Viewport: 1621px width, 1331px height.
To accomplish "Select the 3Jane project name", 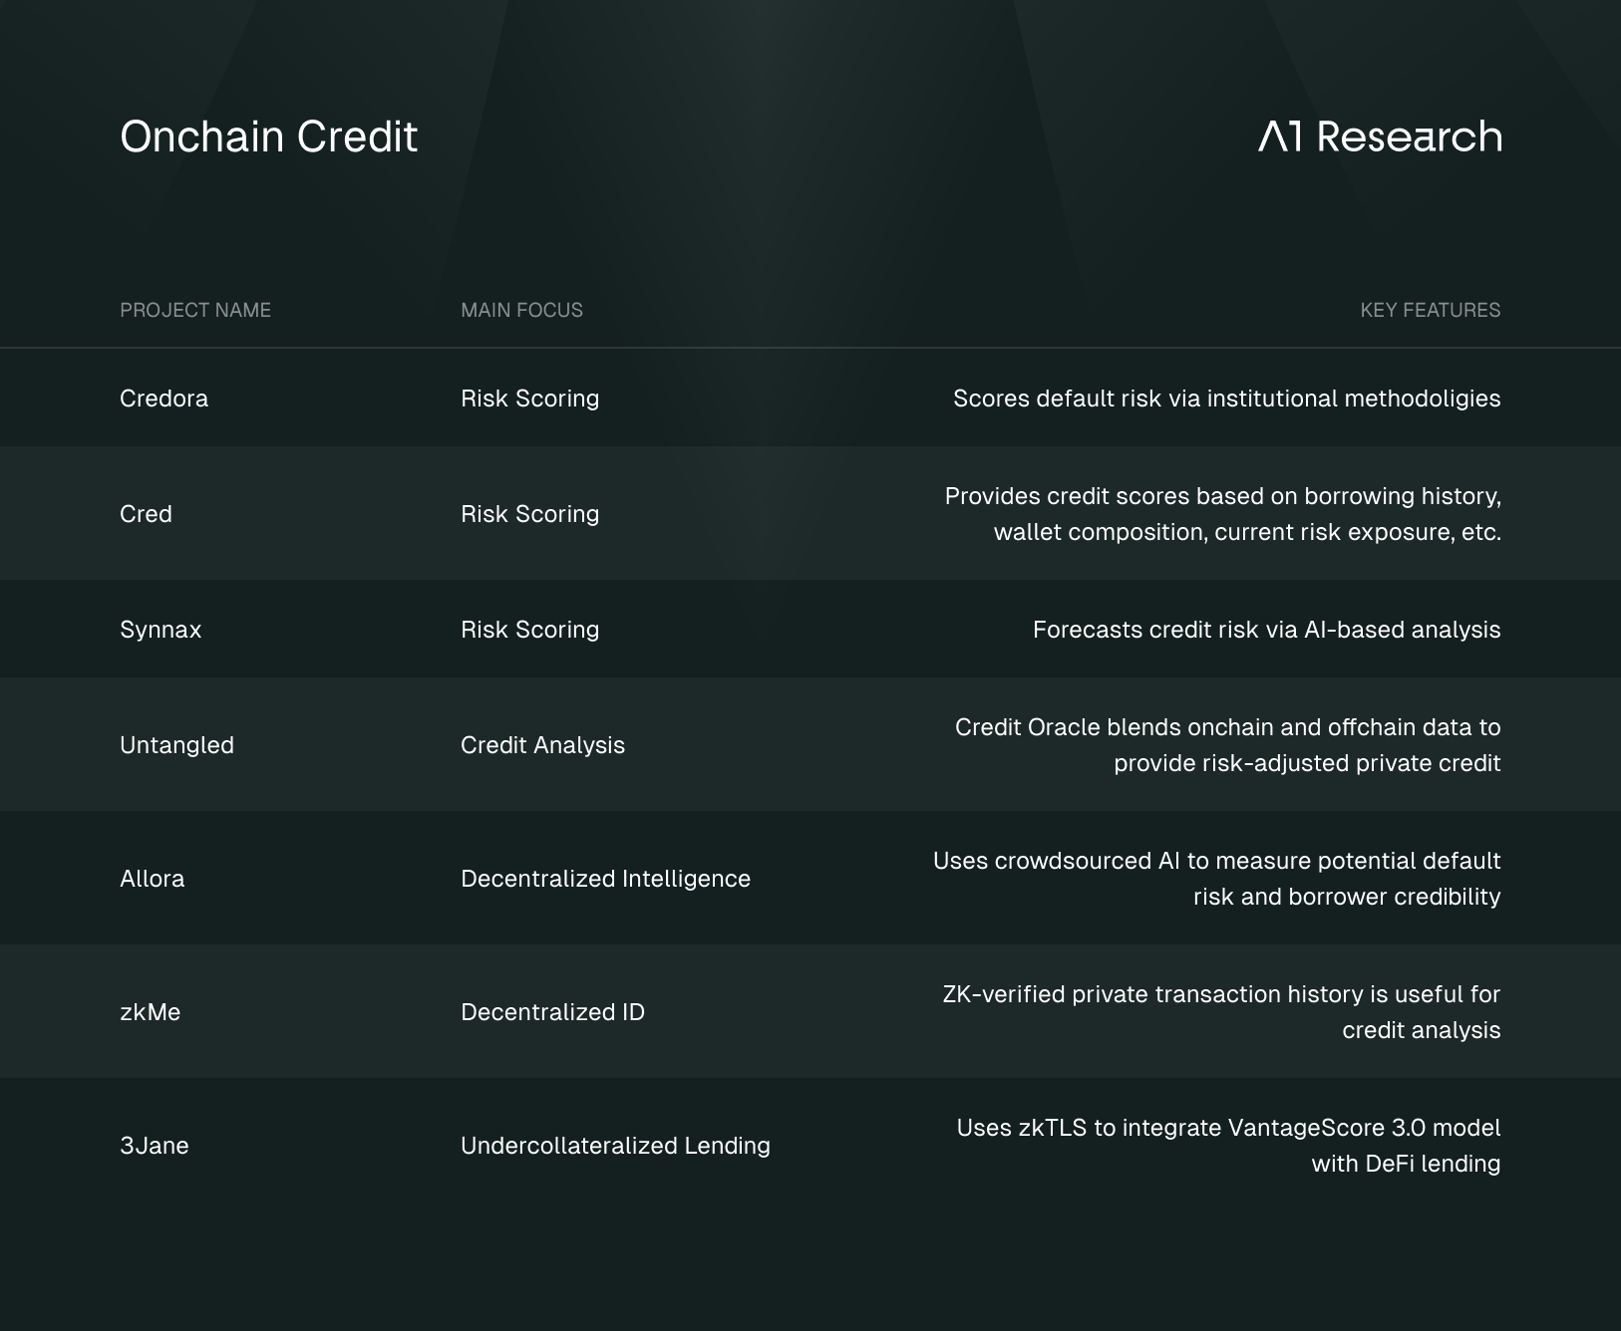I will (155, 1146).
